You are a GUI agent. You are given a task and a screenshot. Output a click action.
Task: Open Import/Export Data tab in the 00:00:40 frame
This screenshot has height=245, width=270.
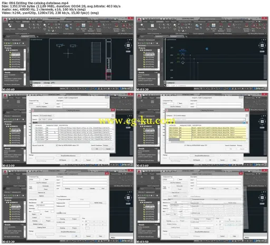pyautogui.click(x=51, y=22)
